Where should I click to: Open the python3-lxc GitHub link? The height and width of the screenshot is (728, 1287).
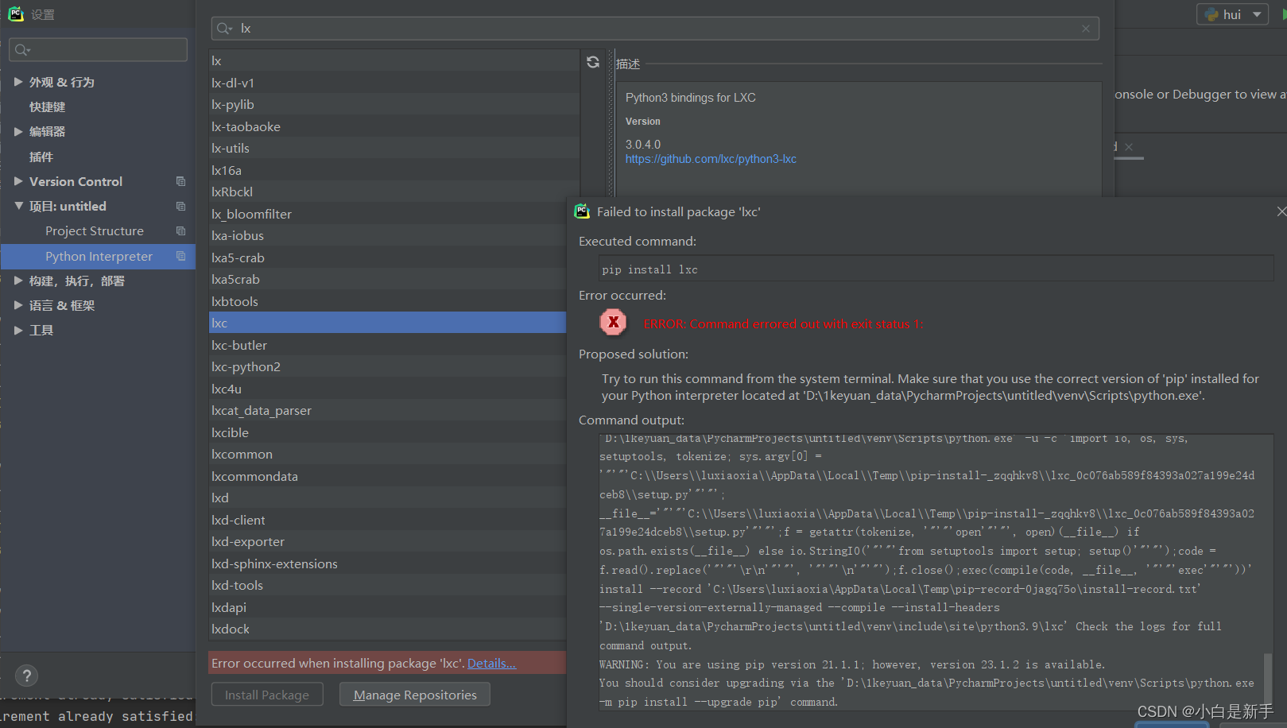710,159
